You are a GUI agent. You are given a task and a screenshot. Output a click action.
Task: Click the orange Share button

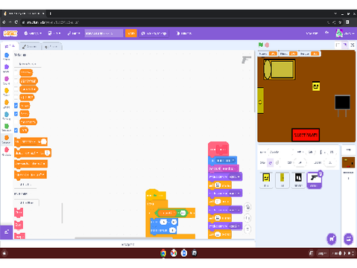click(131, 33)
